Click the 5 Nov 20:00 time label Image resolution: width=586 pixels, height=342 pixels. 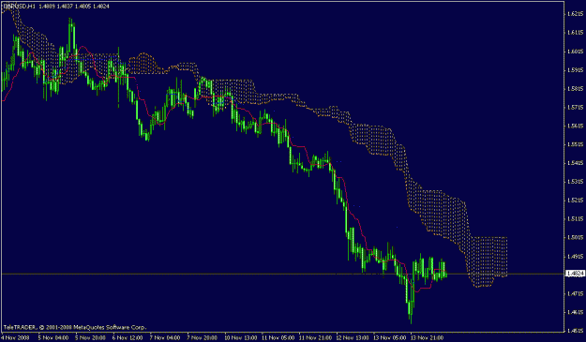[x=90, y=337]
